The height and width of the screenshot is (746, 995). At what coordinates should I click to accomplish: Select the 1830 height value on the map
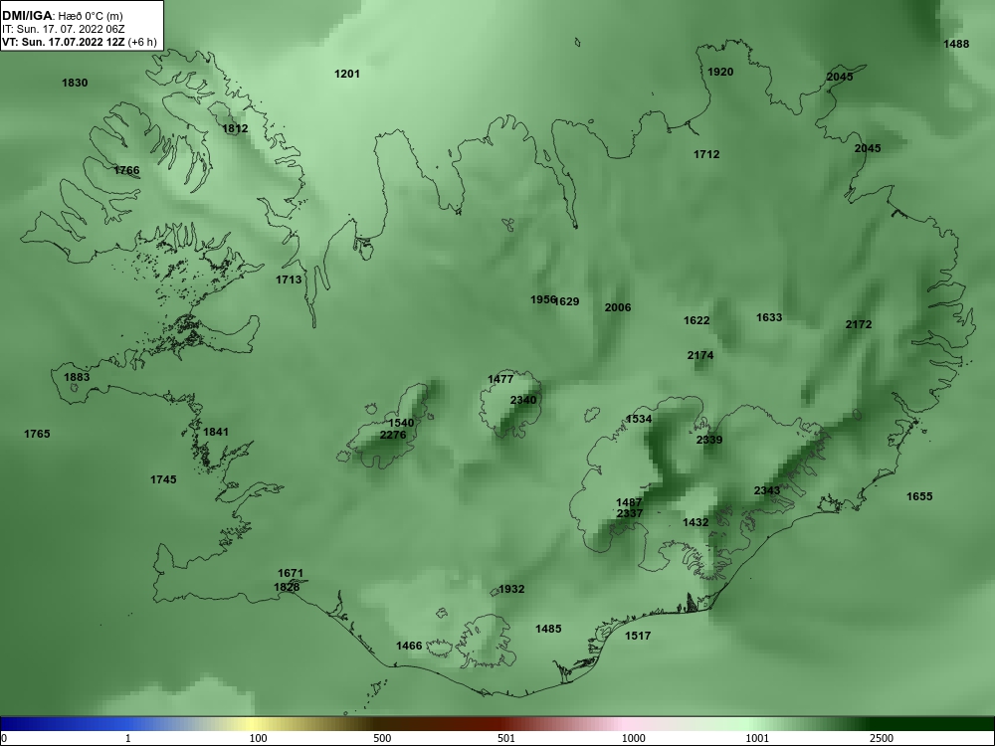[x=75, y=83]
